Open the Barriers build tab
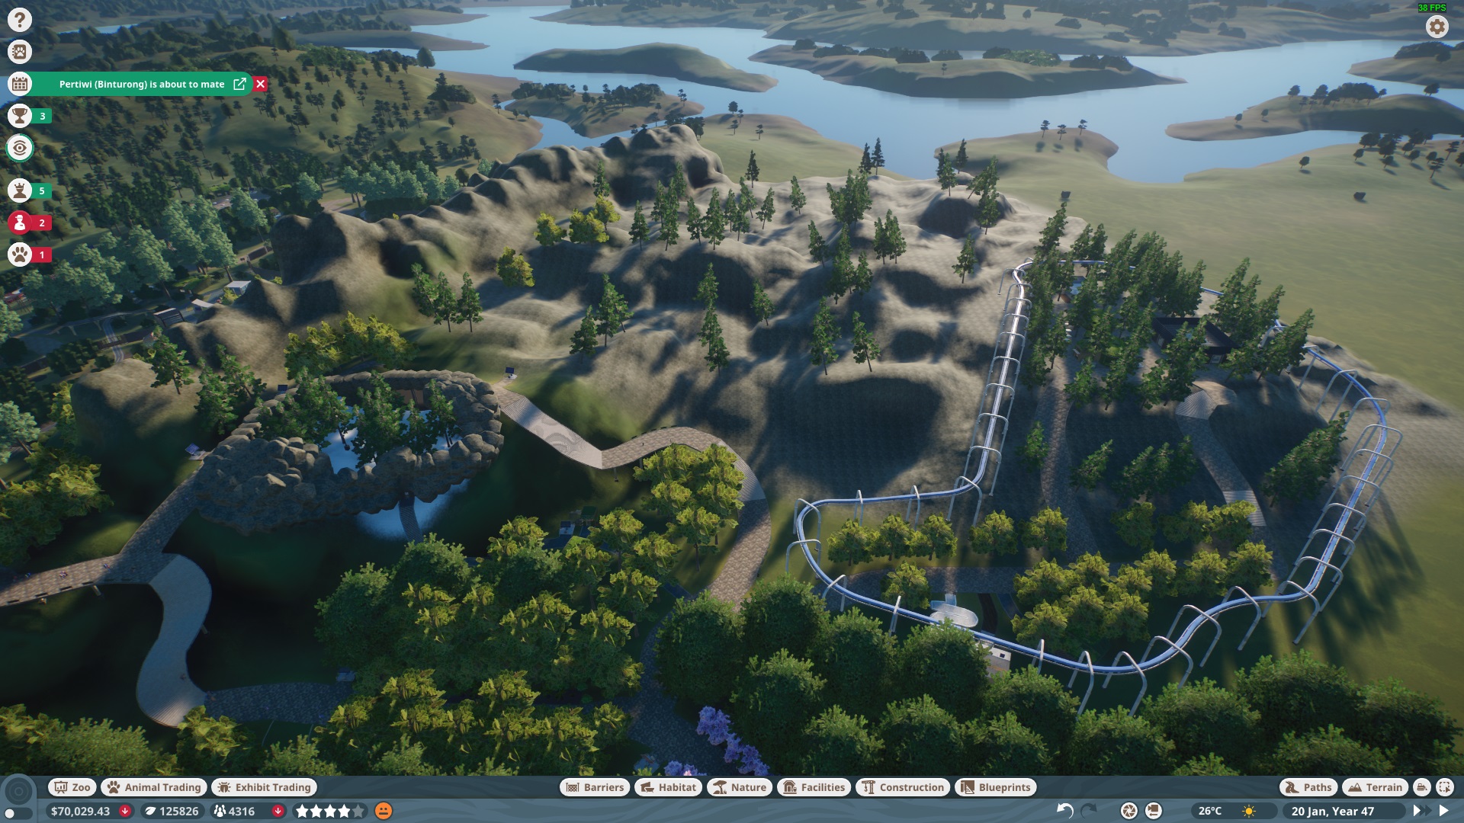This screenshot has height=823, width=1464. pyautogui.click(x=595, y=787)
